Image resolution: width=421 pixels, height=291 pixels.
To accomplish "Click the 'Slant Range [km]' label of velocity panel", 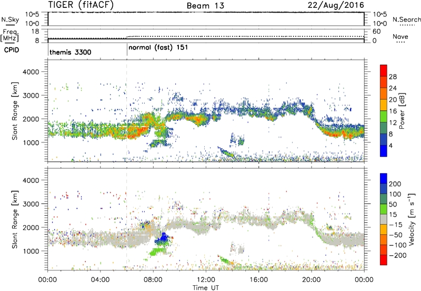I will point(15,219).
